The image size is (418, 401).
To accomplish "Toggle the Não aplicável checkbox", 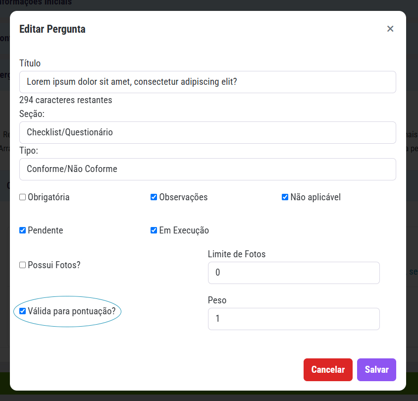I will pyautogui.click(x=285, y=197).
